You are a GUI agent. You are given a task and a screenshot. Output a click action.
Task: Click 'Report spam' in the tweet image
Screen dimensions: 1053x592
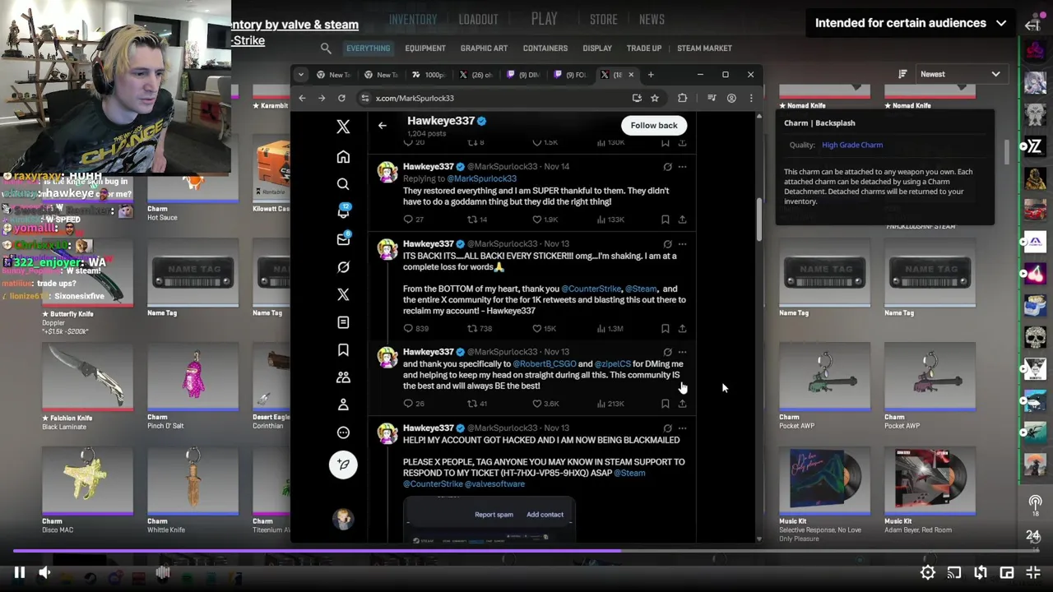pyautogui.click(x=494, y=515)
